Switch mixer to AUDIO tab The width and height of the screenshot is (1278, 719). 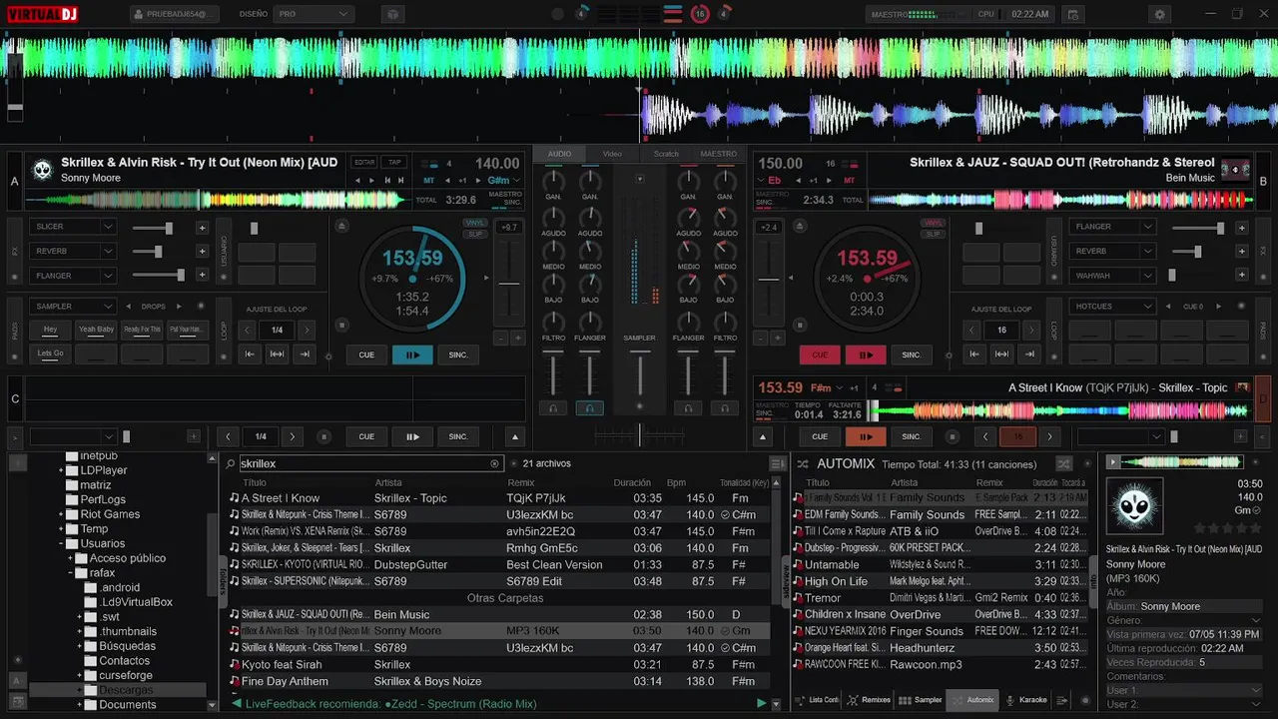(x=559, y=154)
